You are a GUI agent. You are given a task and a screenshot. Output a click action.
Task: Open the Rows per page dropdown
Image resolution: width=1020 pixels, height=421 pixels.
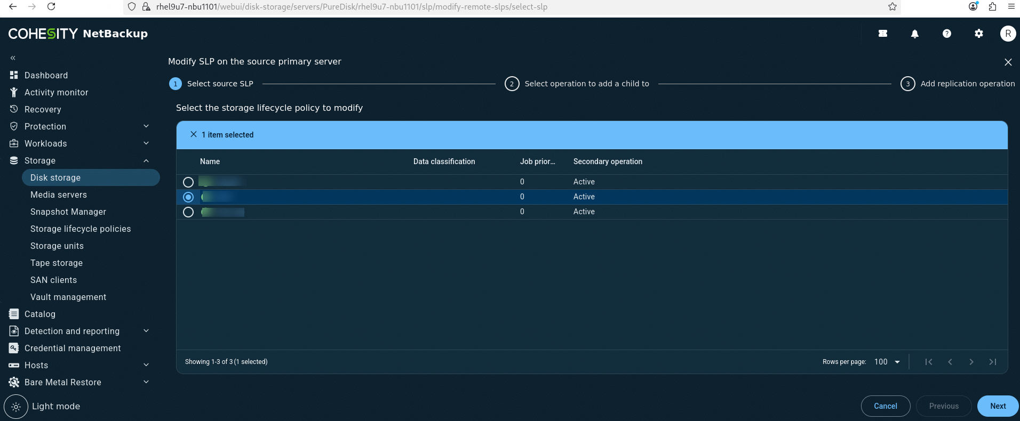click(888, 362)
